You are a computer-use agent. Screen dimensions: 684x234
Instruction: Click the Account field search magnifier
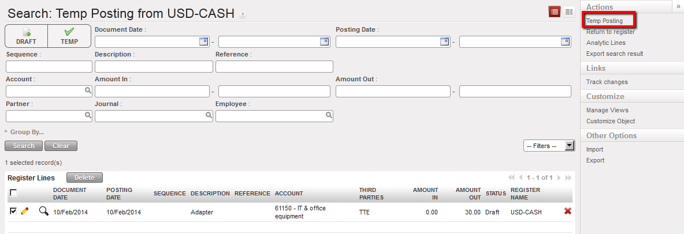[x=88, y=90]
